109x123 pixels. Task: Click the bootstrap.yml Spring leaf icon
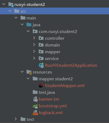(x=35, y=106)
